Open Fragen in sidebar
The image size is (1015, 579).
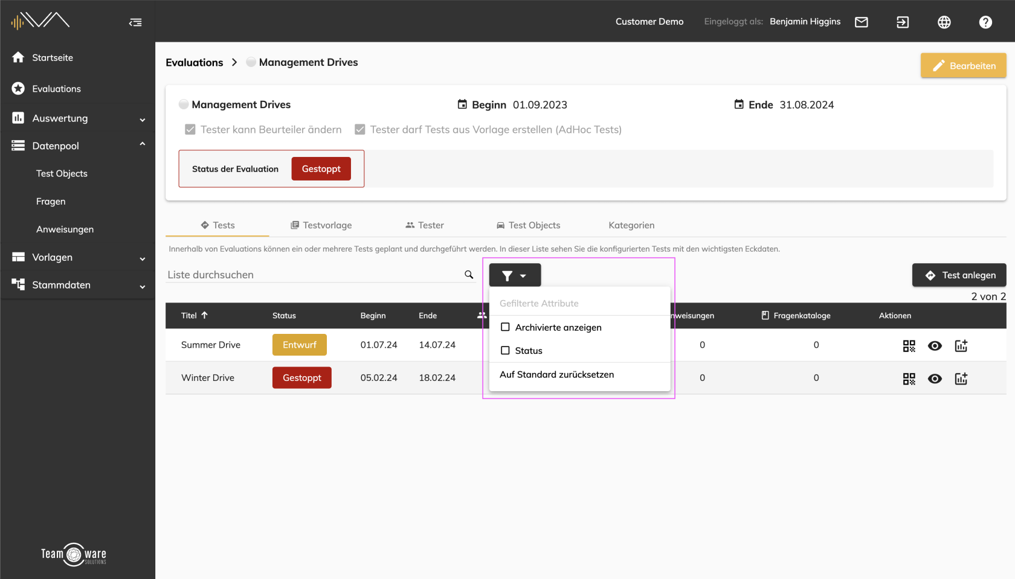(x=51, y=202)
